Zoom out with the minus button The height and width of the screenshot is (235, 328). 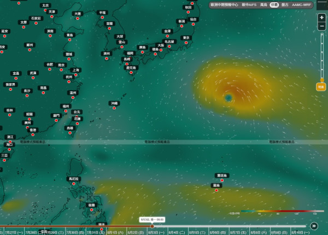pyautogui.click(x=322, y=26)
